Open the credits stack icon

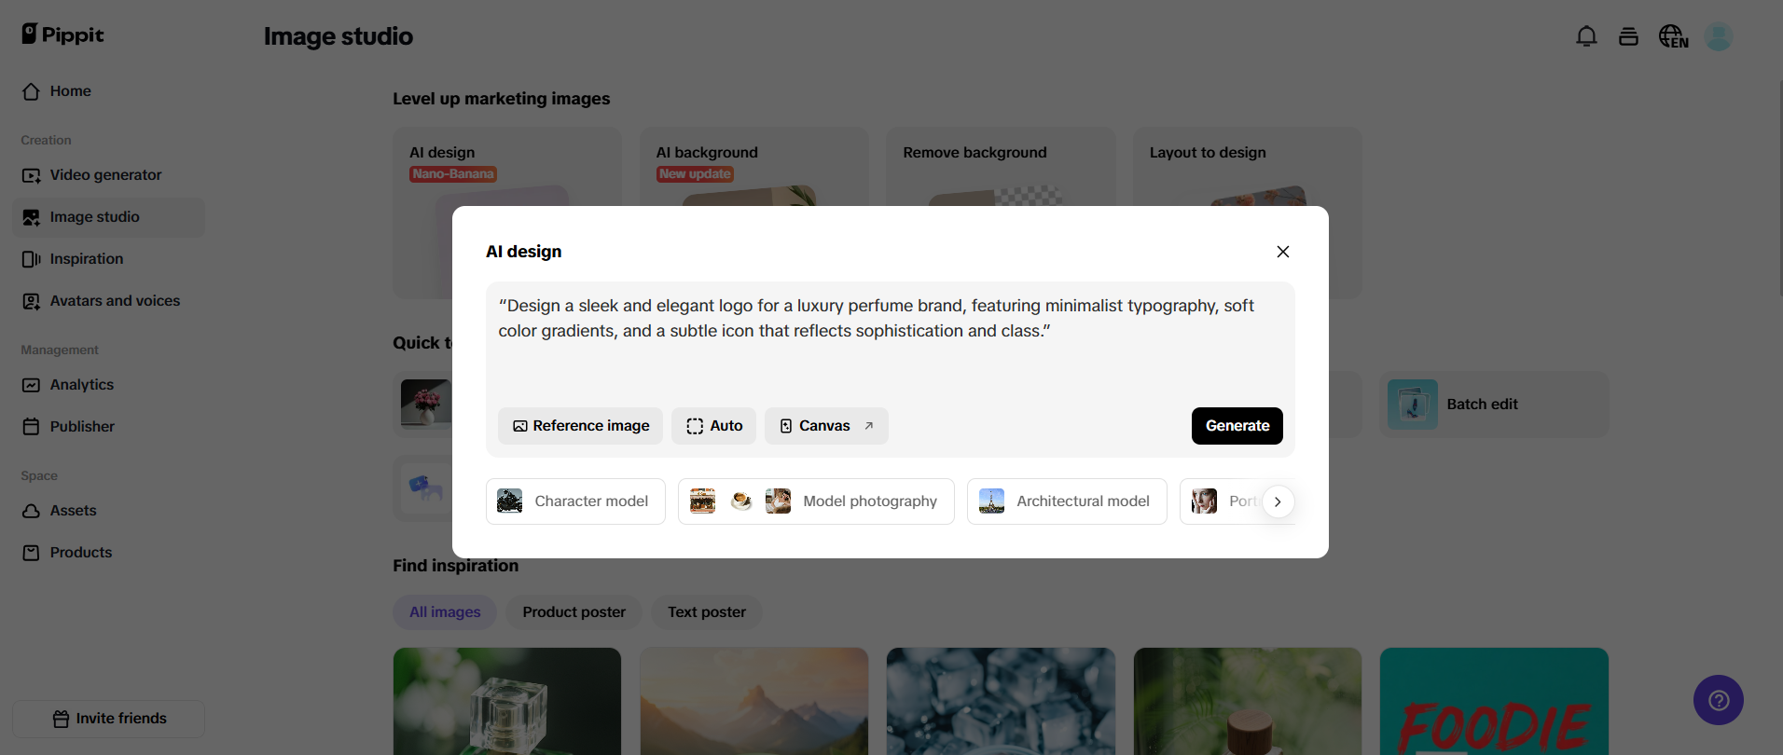coord(1628,36)
